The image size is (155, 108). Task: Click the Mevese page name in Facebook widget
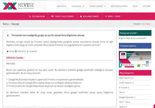[130, 54]
